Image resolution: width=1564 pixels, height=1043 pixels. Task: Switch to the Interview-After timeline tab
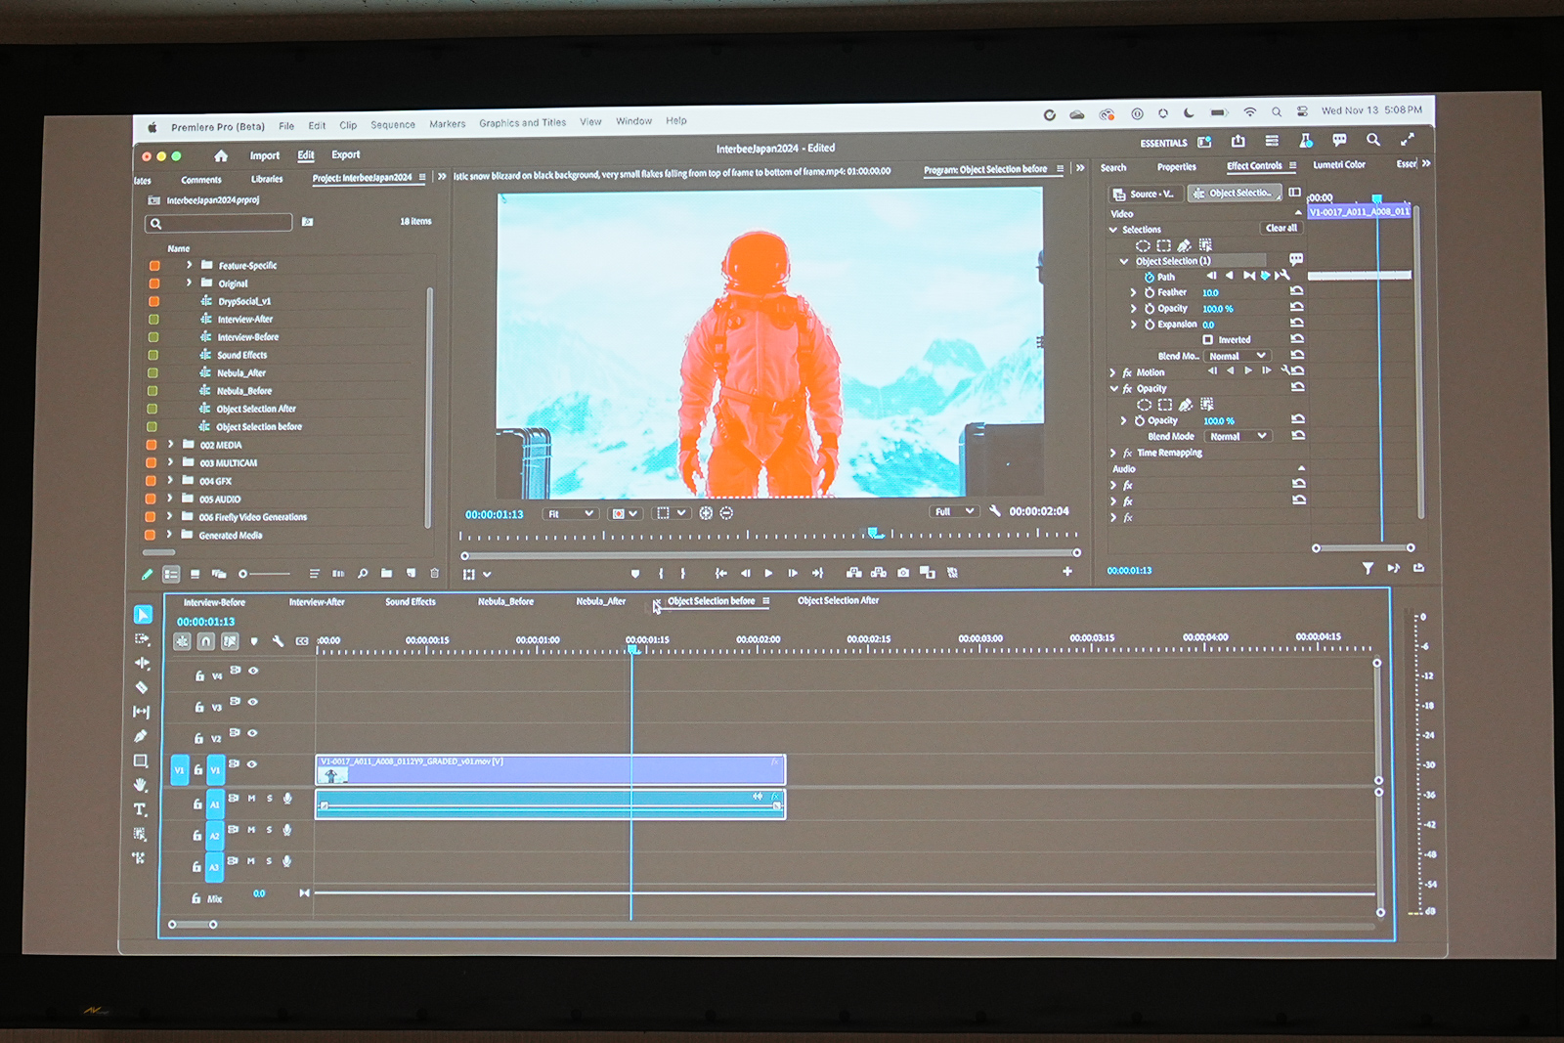[317, 602]
